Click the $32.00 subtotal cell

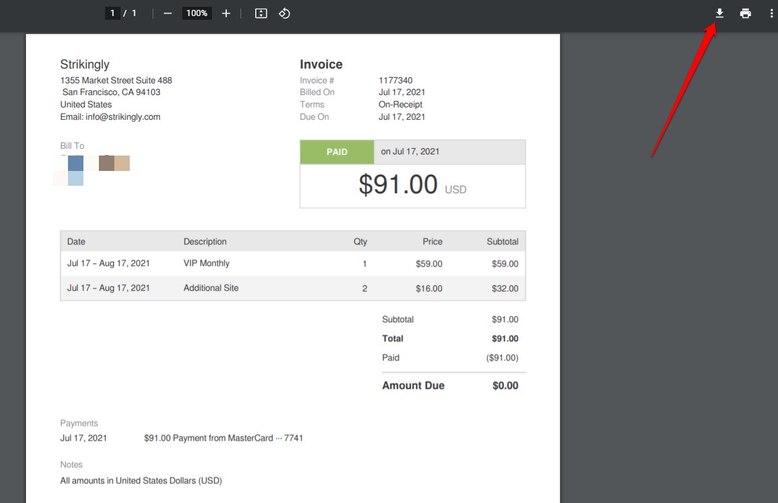pos(505,288)
